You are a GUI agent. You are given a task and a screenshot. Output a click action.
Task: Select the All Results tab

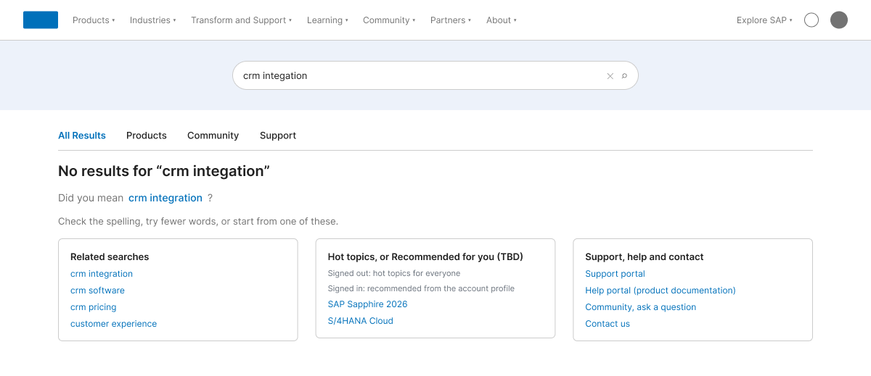(x=82, y=135)
